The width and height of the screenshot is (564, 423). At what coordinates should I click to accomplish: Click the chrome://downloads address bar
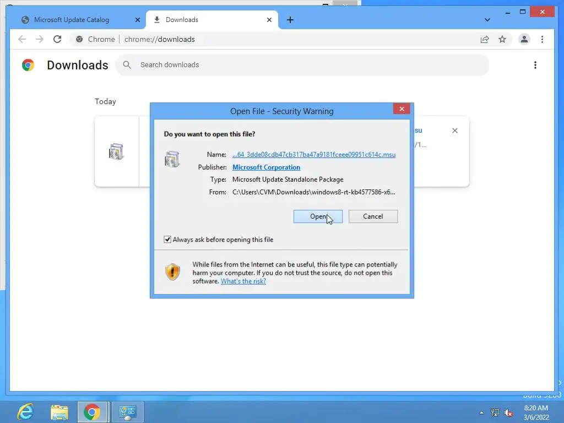tap(160, 39)
